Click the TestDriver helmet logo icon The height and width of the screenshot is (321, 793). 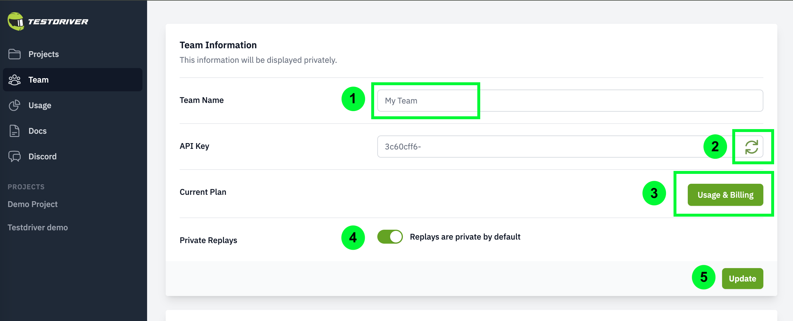16,21
